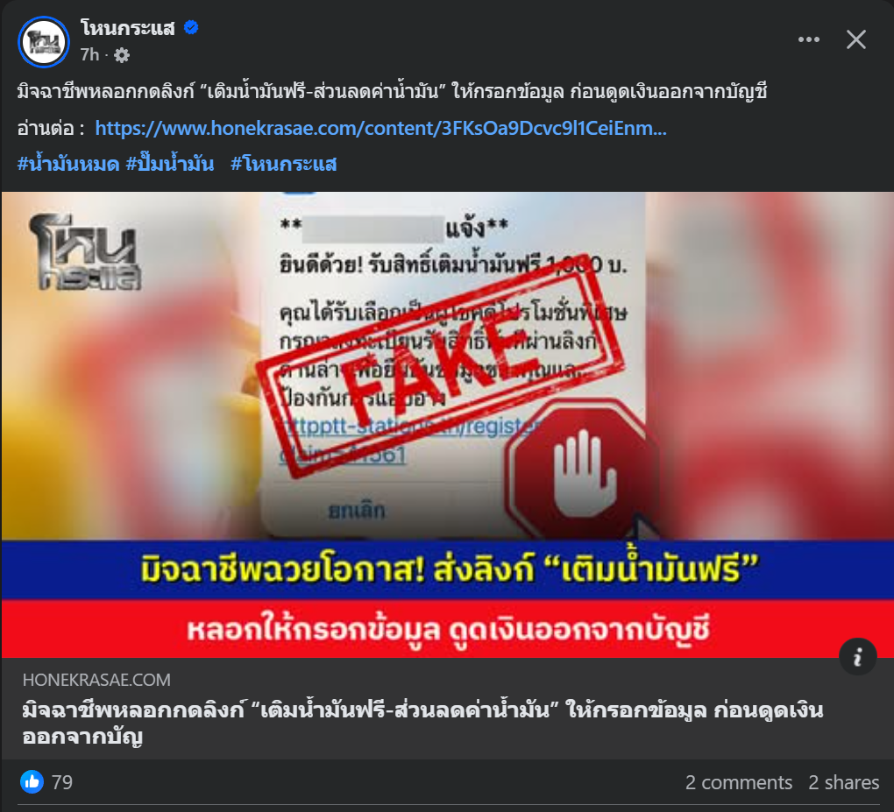This screenshot has width=894, height=812.
Task: Show the 2 comments
Action: coord(738,782)
